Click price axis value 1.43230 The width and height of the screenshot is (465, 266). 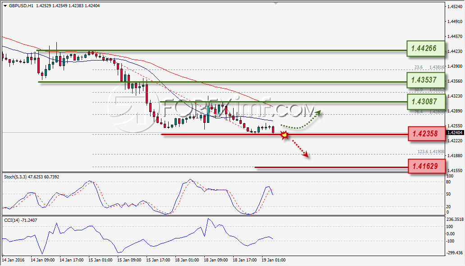coord(455,96)
